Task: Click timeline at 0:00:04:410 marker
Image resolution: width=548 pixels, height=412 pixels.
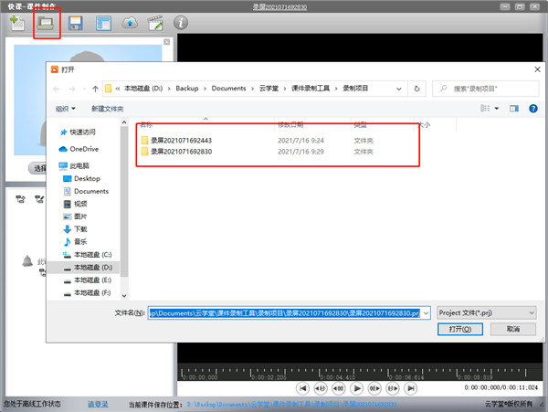Action: (338, 377)
